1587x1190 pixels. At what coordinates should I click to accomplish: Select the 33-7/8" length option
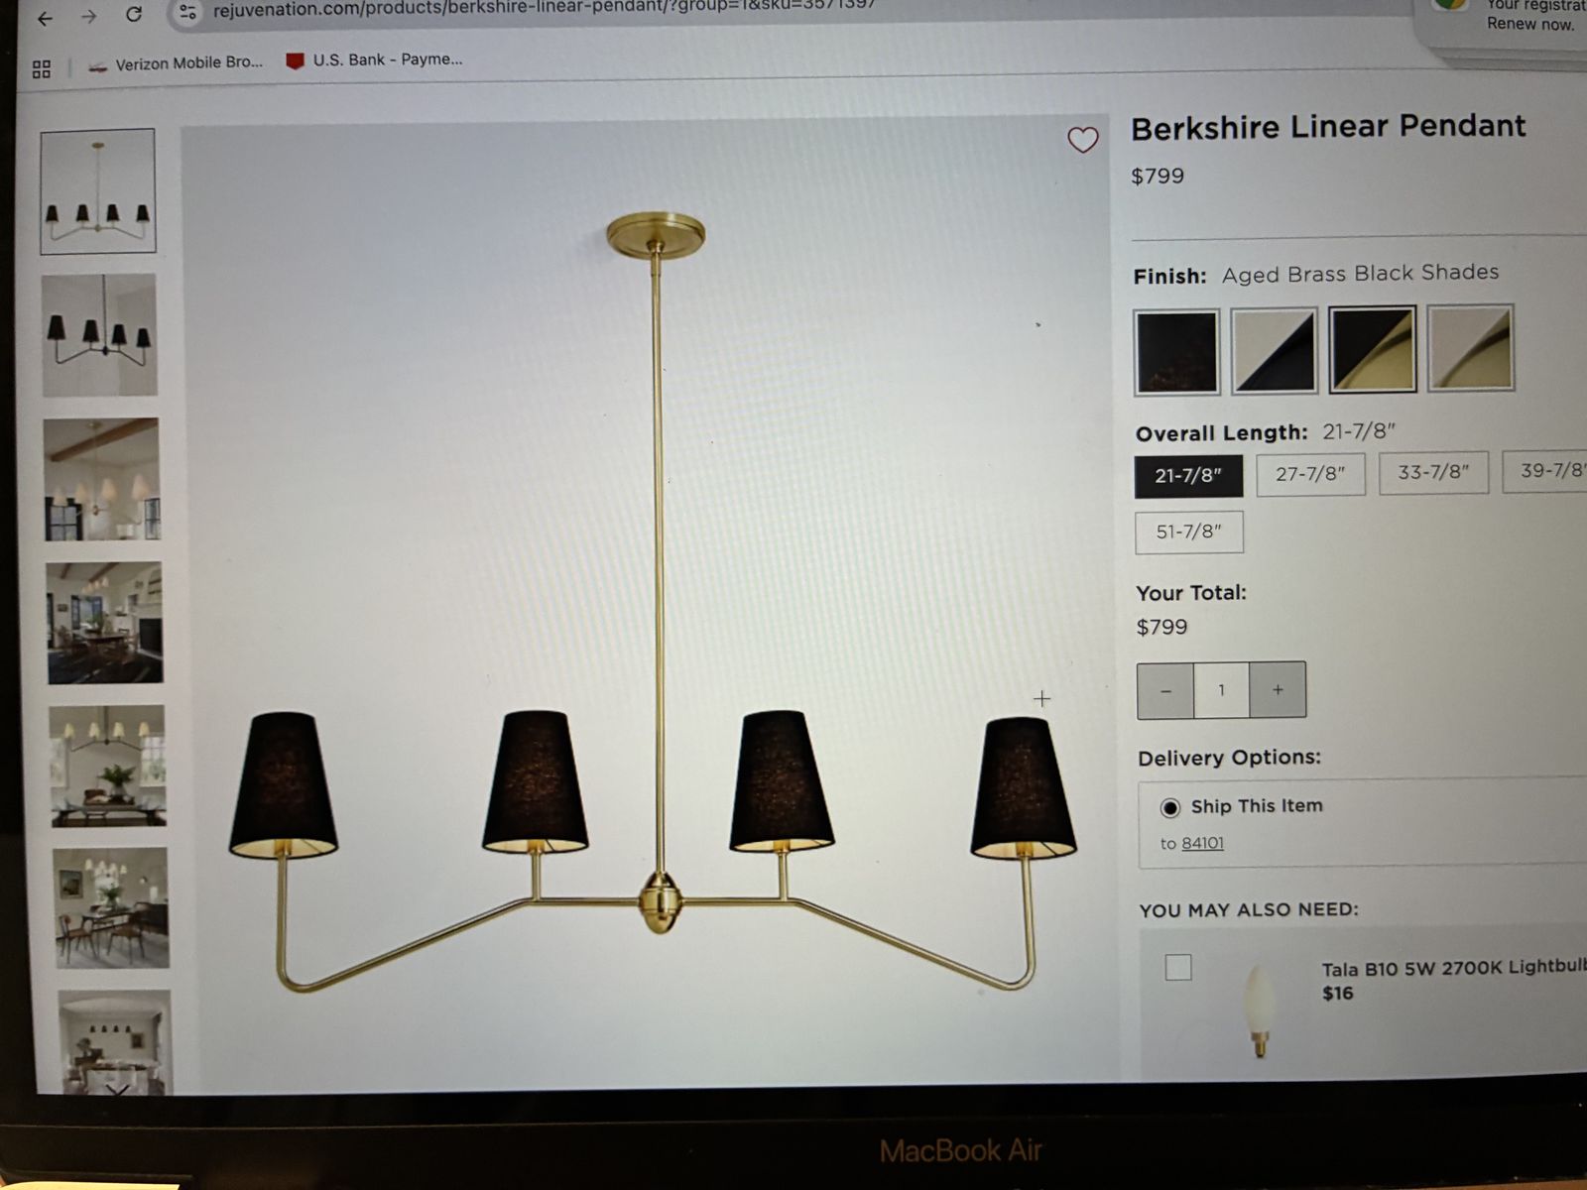pyautogui.click(x=1433, y=472)
